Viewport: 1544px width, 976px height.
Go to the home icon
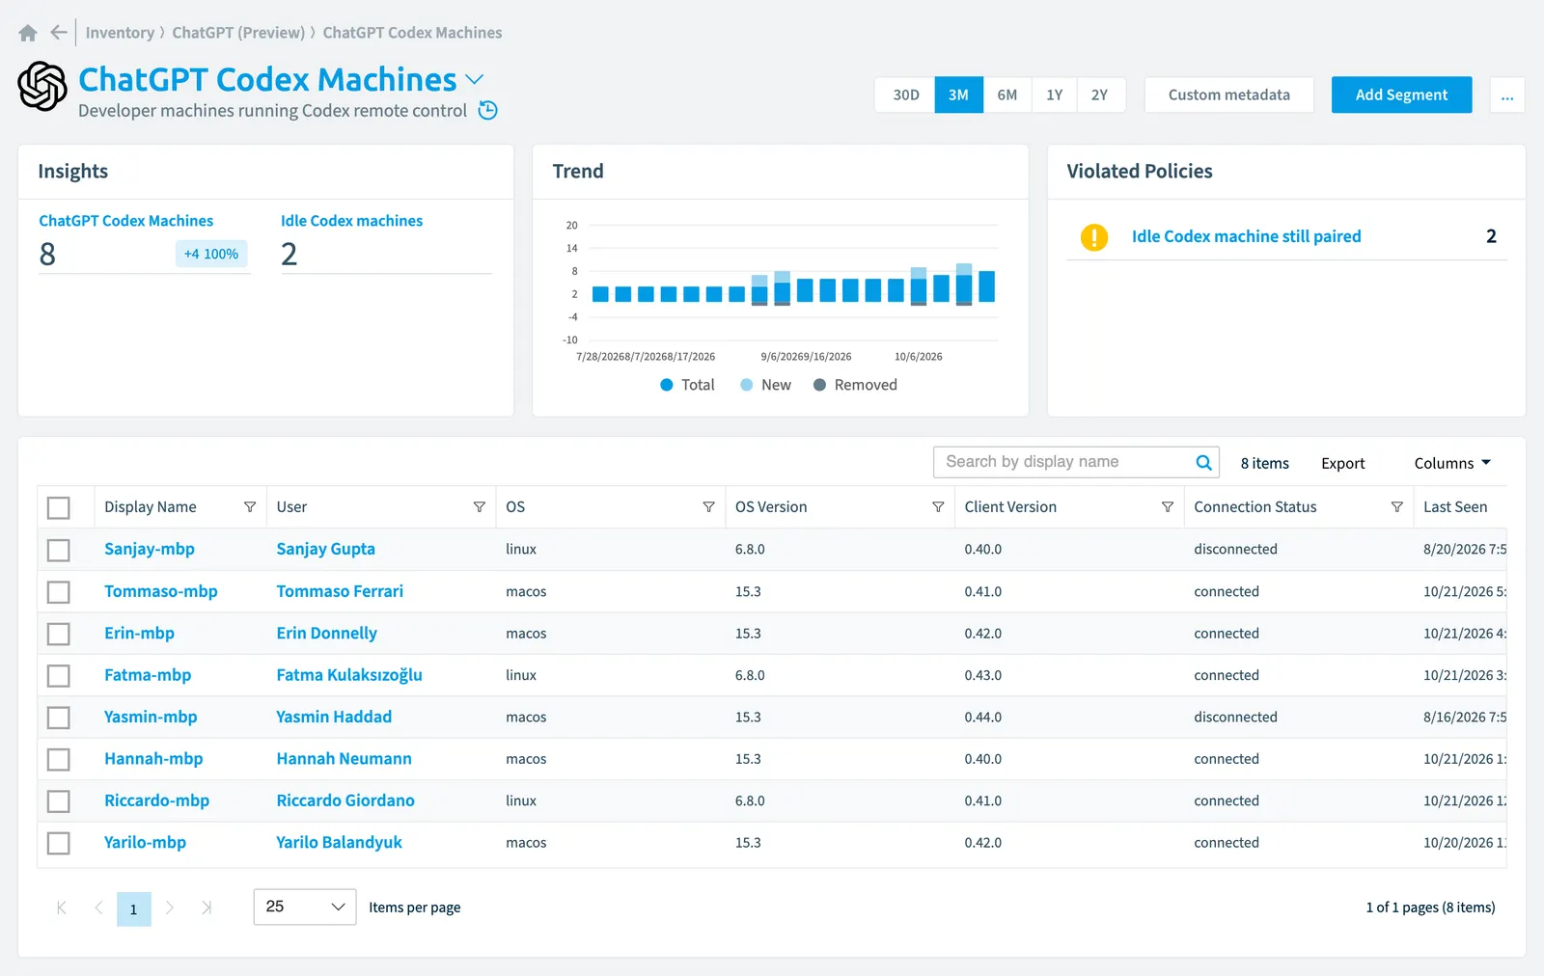pyautogui.click(x=28, y=33)
